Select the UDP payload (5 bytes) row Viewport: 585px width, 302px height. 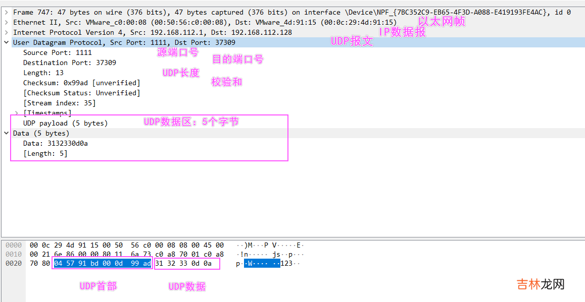pyautogui.click(x=65, y=123)
